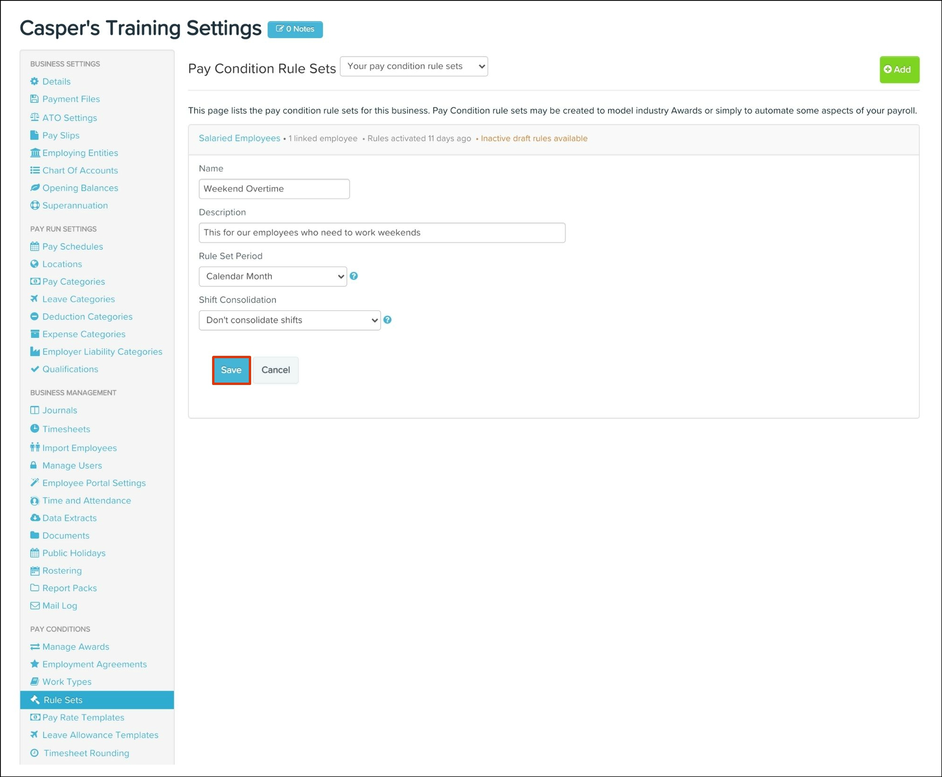
Task: Click the Data Extracts cloud icon
Action: tap(34, 518)
